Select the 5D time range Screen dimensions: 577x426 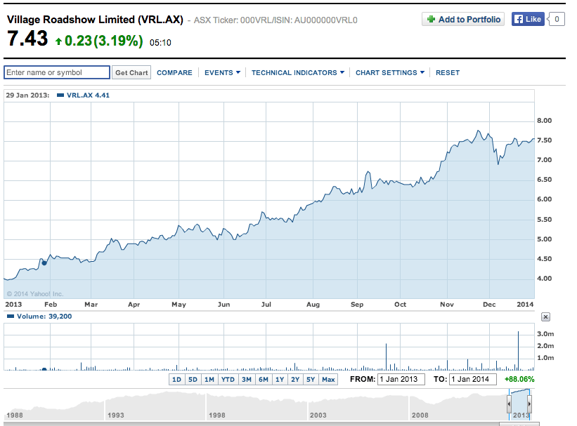click(193, 379)
